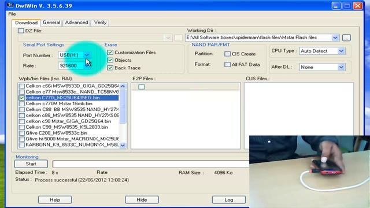Minimize the DwlWin window
Image resolution: width=370 pixels, height=208 pixels.
click(336, 6)
